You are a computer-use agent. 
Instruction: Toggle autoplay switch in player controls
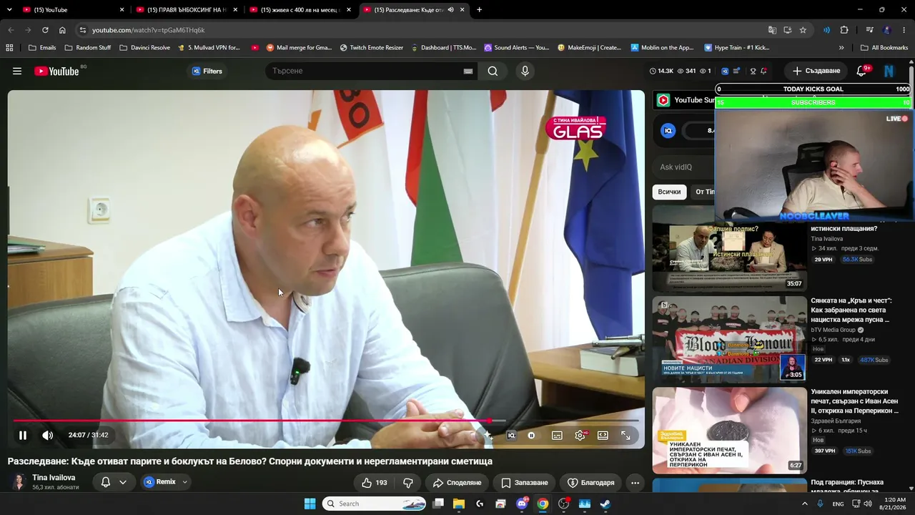(x=531, y=435)
